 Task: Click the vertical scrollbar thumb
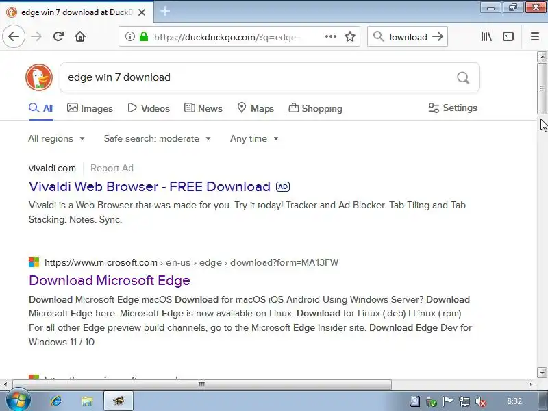click(x=542, y=88)
